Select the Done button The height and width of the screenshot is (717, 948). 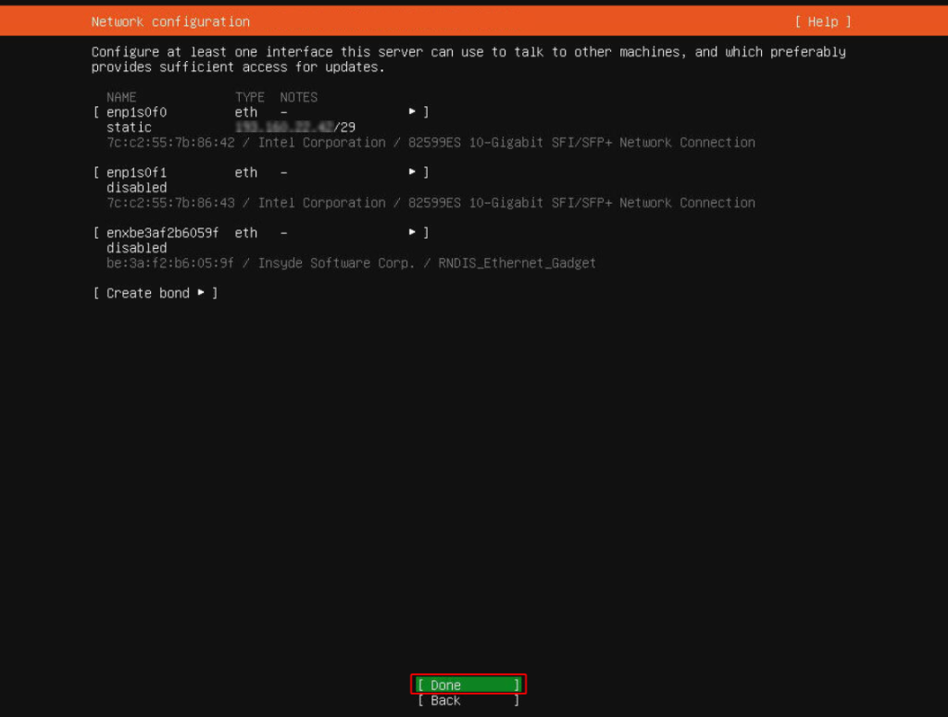[468, 685]
